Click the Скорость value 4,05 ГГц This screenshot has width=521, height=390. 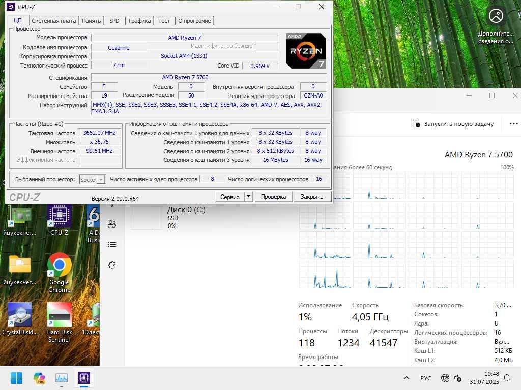tap(370, 317)
